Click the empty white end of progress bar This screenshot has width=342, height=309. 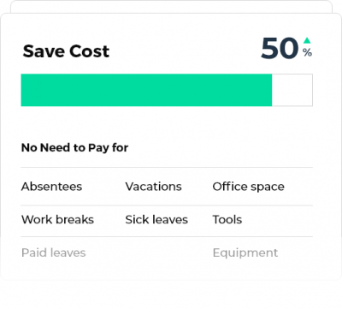[292, 90]
